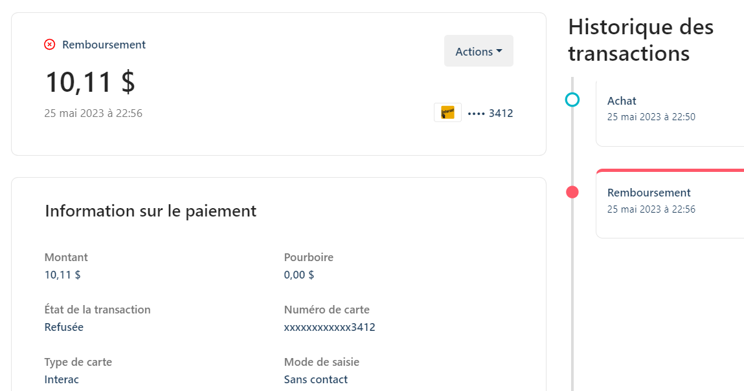
Task: Open the Actions dropdown menu
Action: 479,50
